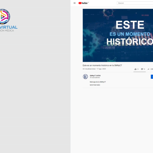Screen dimensions: 153x153
Task: Play the 'Este es un momento histórico' video
Action: pos(118,35)
